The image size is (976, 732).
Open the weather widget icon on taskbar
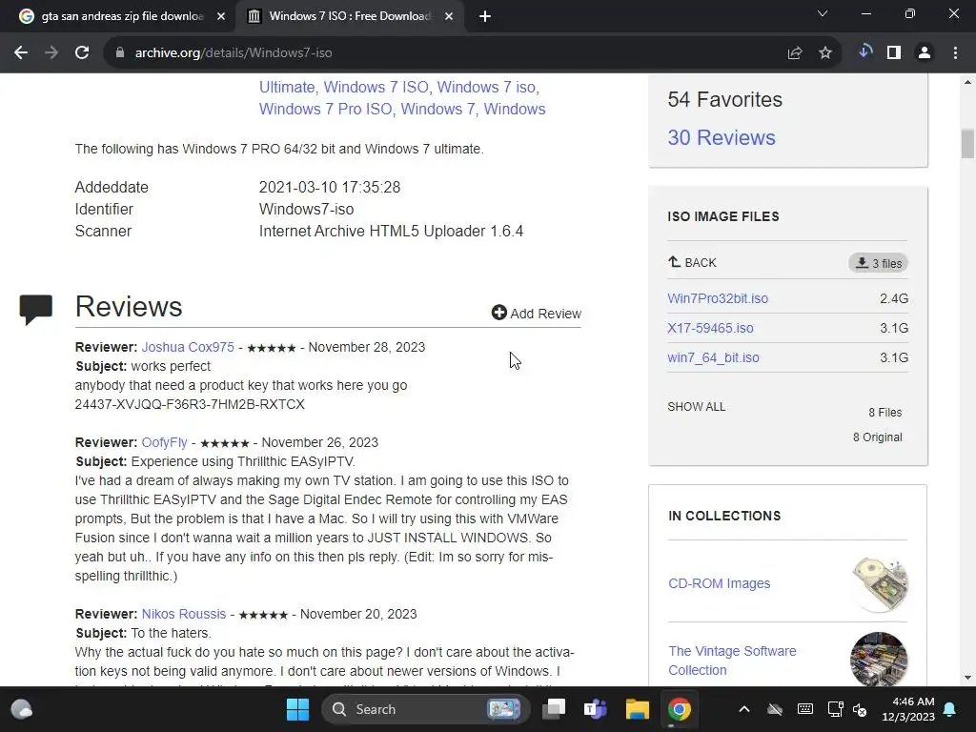[22, 709]
